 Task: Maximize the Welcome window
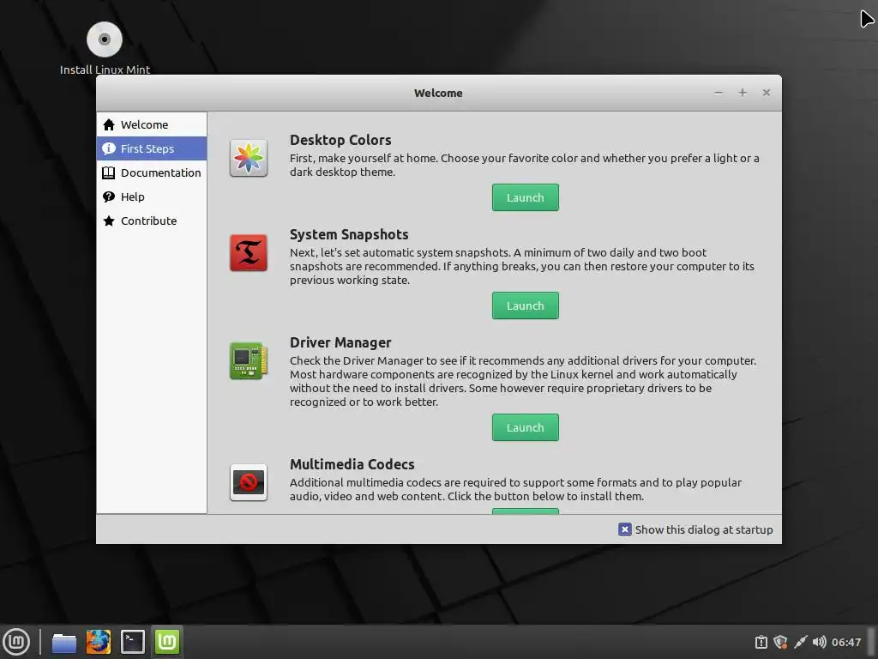point(743,93)
